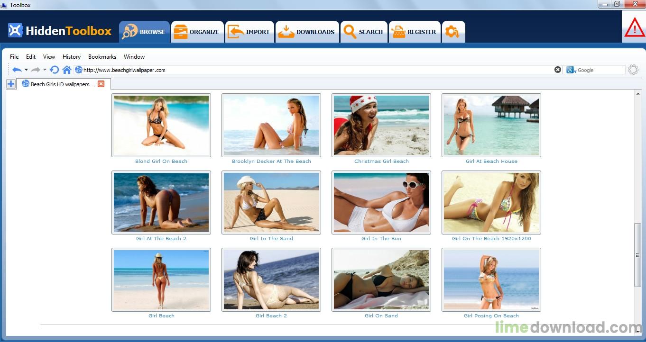Open the Downloads tab
Viewport: 646px width, 342px height.
pos(307,32)
